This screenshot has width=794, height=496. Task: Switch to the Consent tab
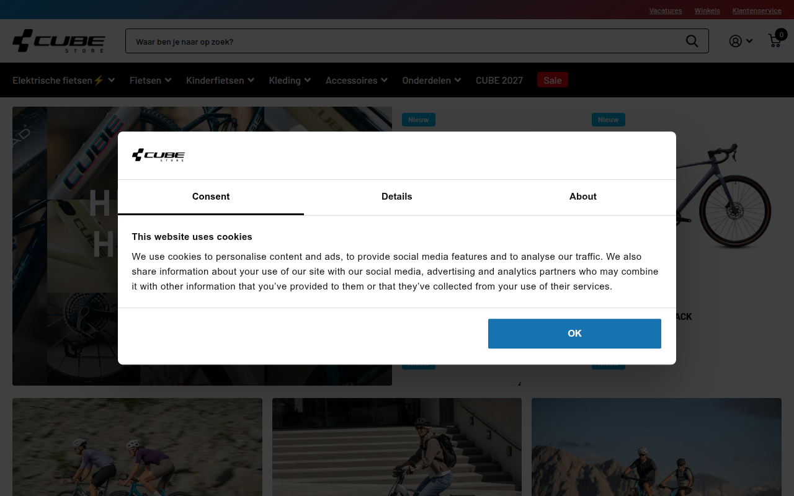(x=211, y=197)
